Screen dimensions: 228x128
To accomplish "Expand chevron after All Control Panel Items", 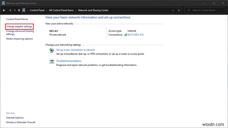I will tap(76, 10).
